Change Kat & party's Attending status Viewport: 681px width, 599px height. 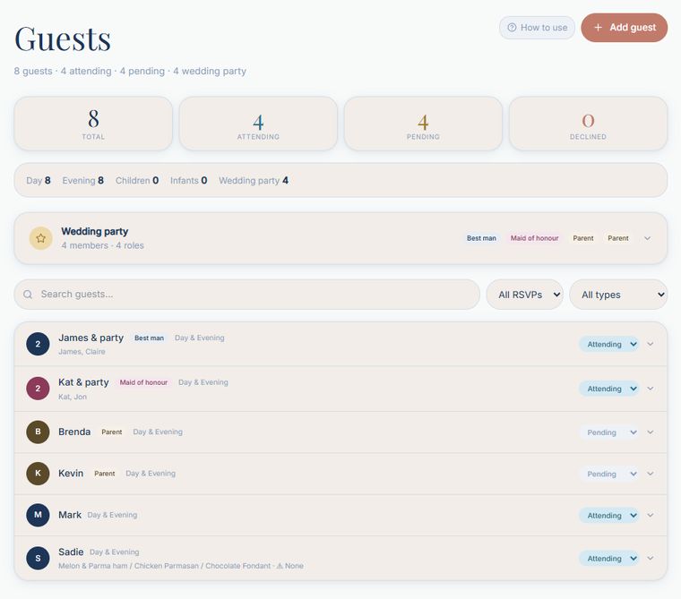pos(609,389)
